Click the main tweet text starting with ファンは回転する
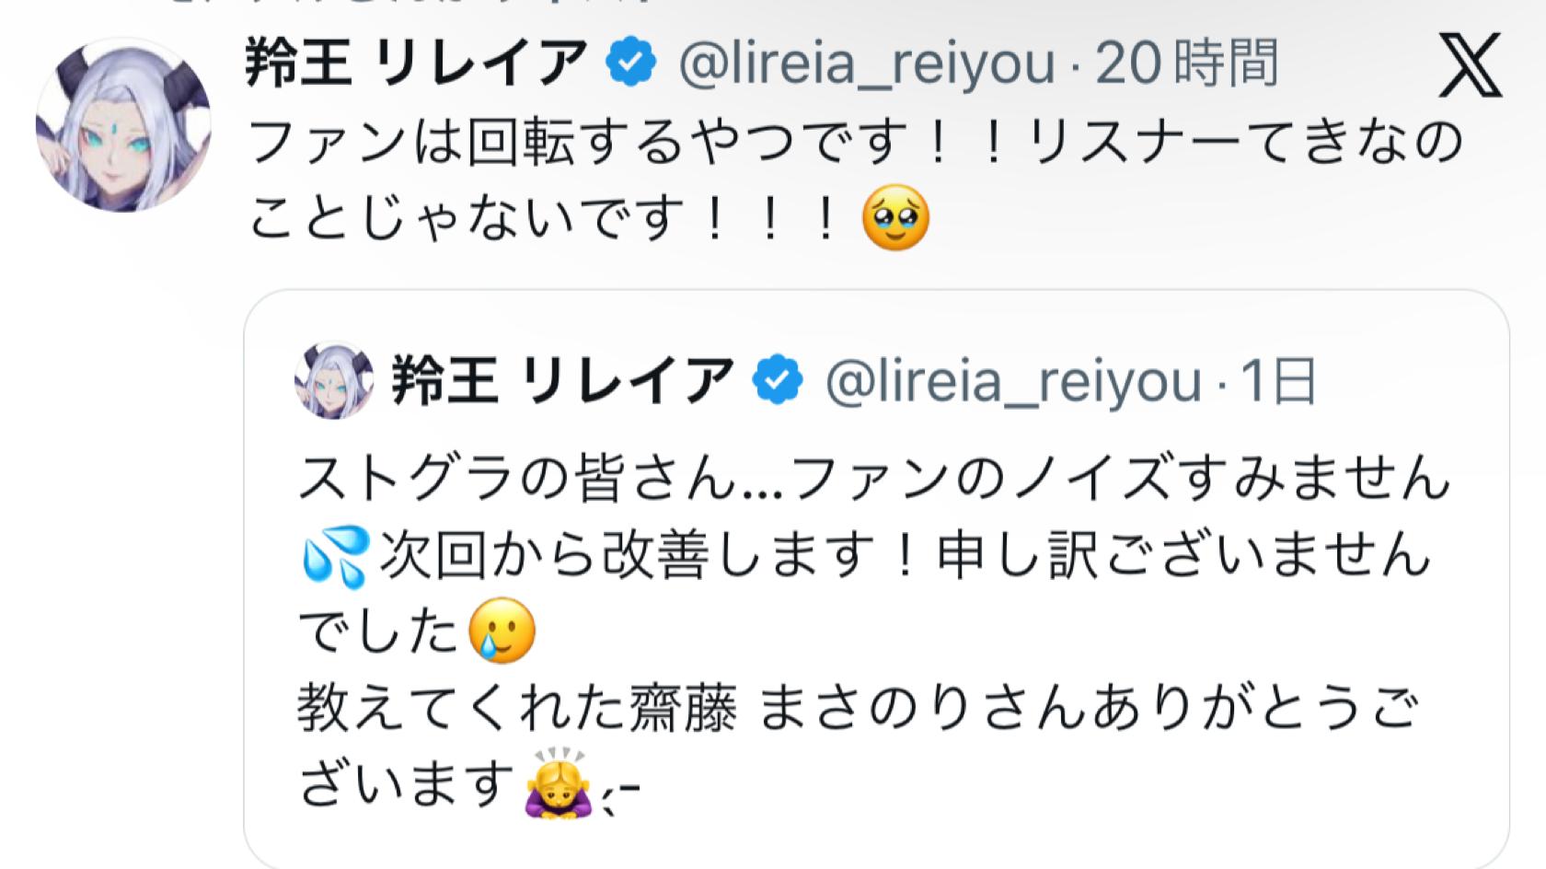 (856, 144)
